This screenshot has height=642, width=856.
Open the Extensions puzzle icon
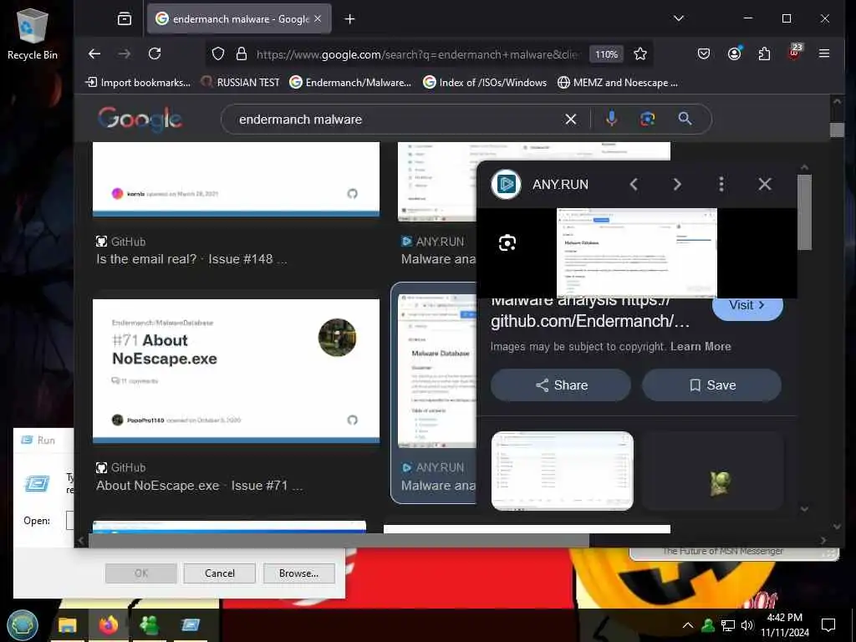[x=764, y=53]
